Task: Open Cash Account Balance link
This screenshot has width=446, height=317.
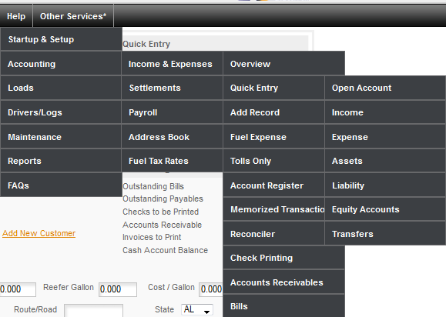Action: 166,250
